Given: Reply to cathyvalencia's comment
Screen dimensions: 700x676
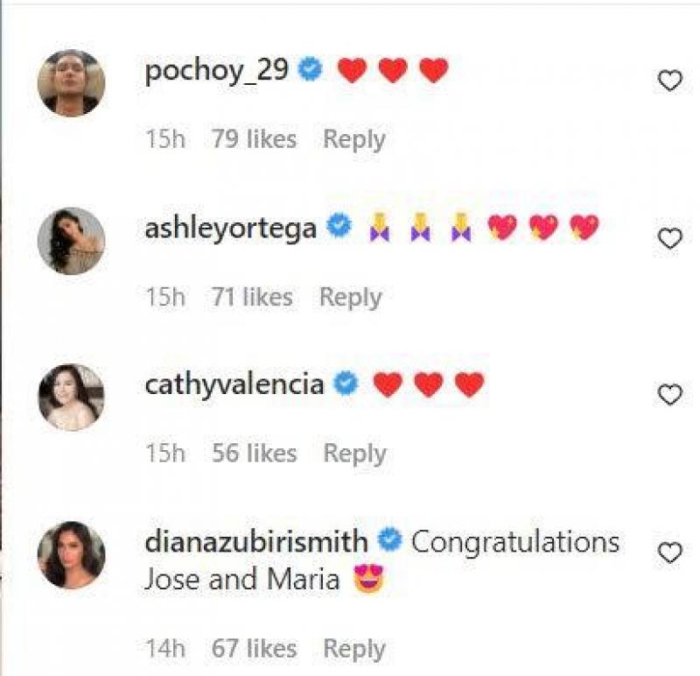Looking at the screenshot, I should coord(354,454).
